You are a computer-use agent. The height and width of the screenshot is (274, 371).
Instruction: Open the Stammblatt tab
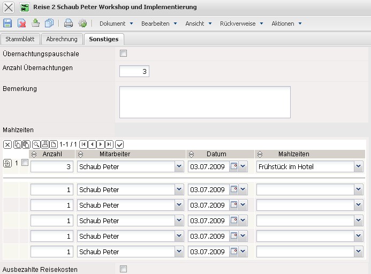coord(20,39)
